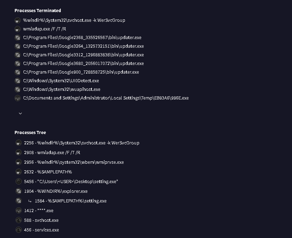
Task: Select the 1904 %WINDIR%\explorer.exe tree node
Action: click(56, 191)
